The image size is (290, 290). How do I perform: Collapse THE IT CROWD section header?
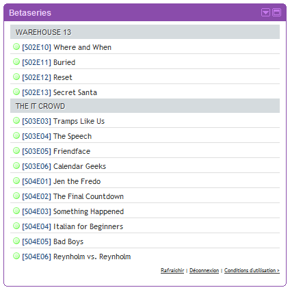coord(145,106)
